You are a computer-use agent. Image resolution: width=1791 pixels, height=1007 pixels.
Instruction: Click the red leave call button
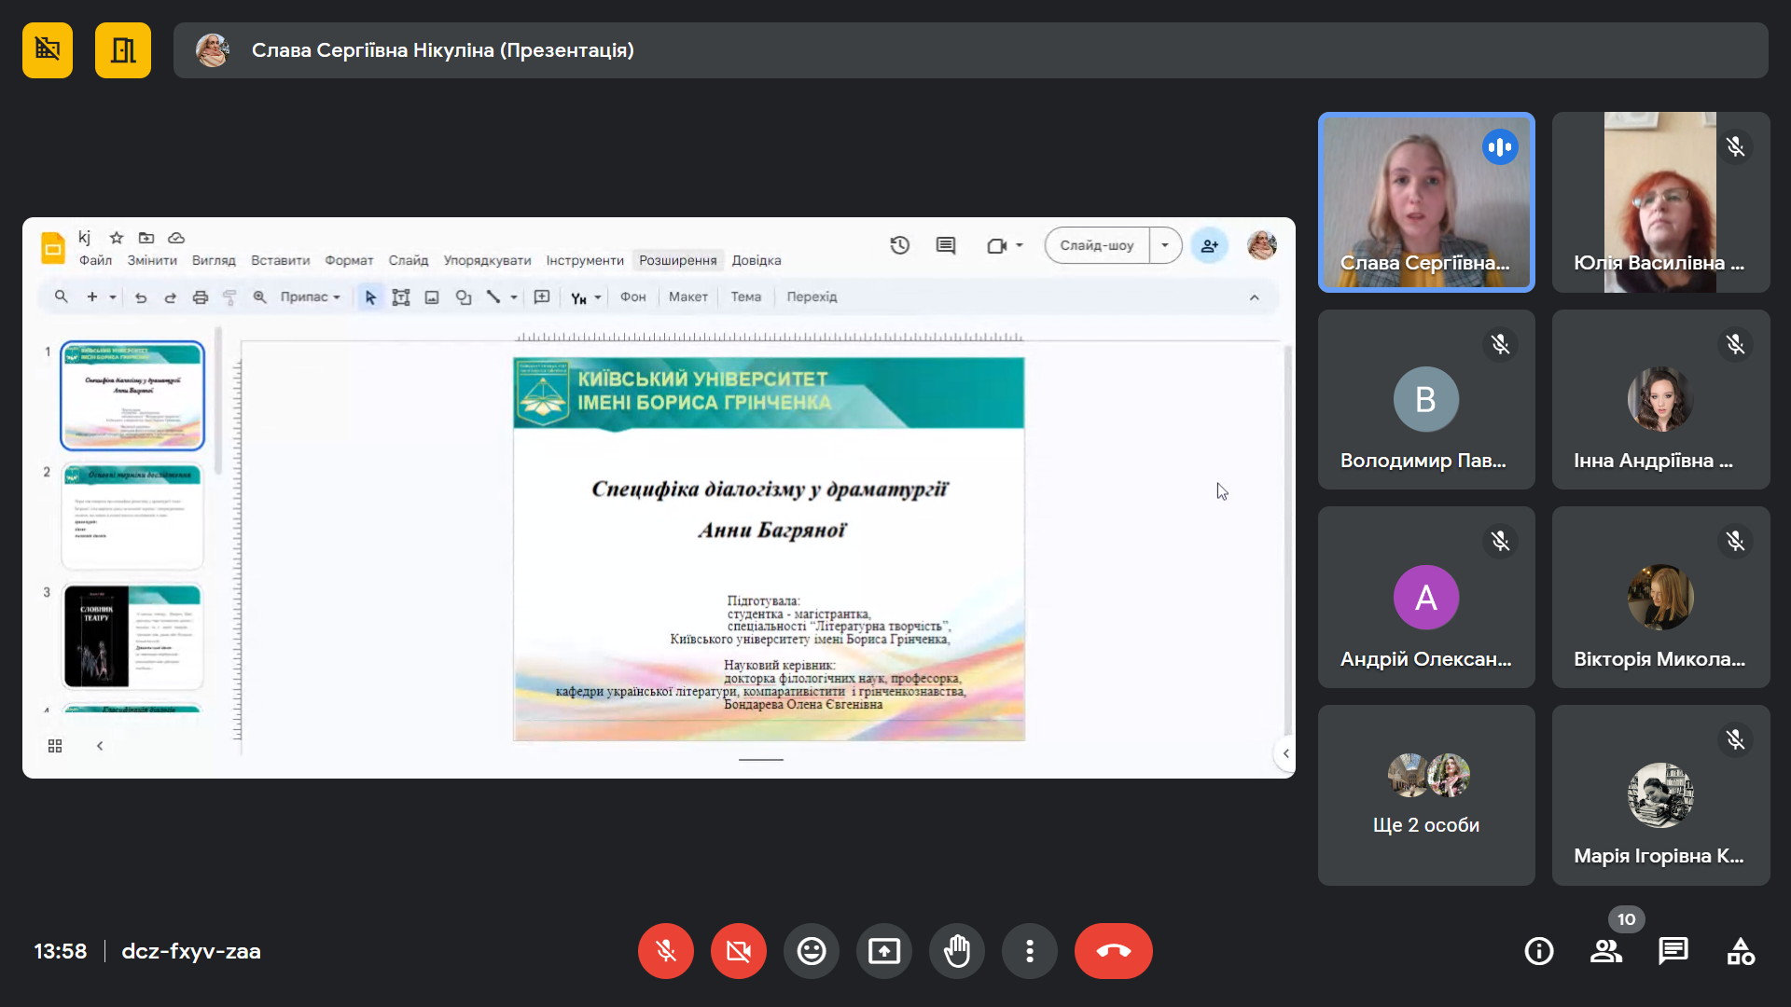tap(1113, 951)
